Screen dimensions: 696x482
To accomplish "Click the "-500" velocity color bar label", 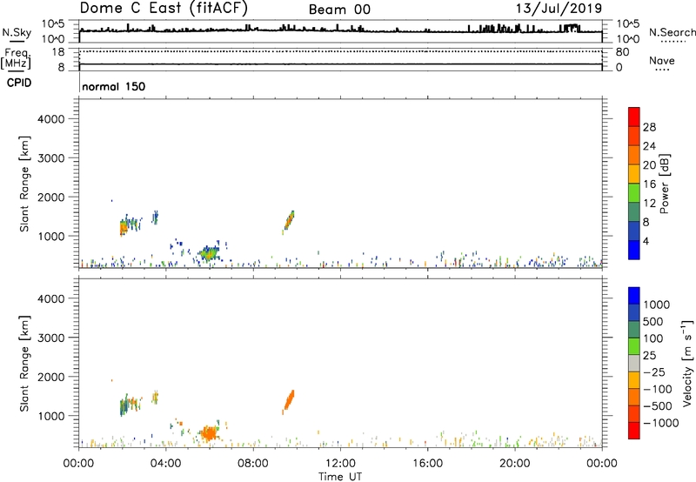I will point(658,406).
